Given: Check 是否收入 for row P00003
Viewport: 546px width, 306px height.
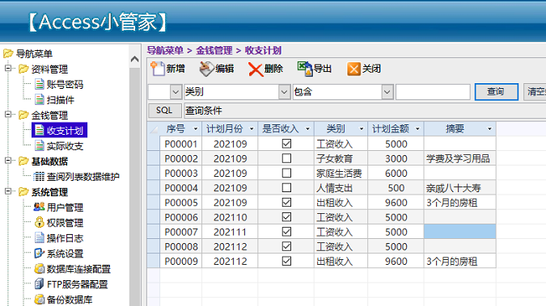Looking at the screenshot, I should click(286, 173).
